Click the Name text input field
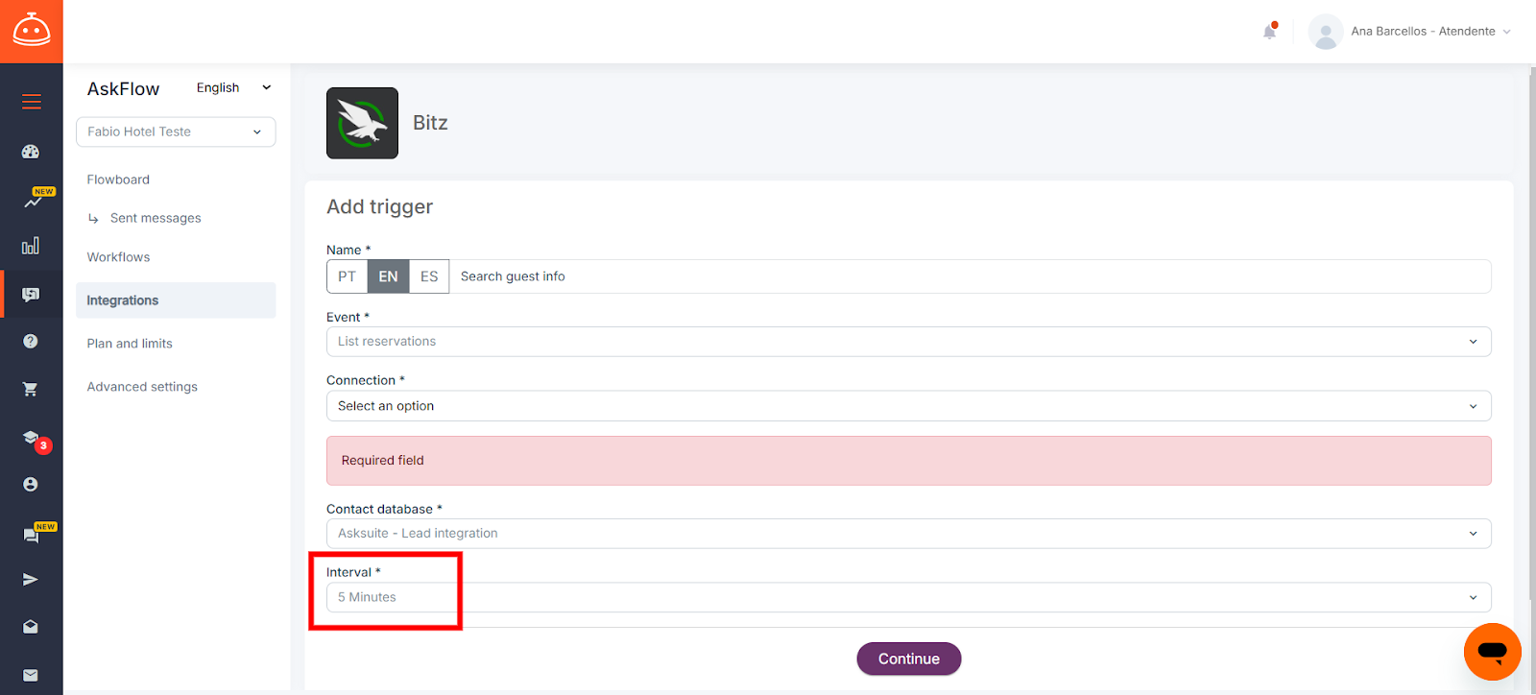Image resolution: width=1536 pixels, height=695 pixels. 968,276
